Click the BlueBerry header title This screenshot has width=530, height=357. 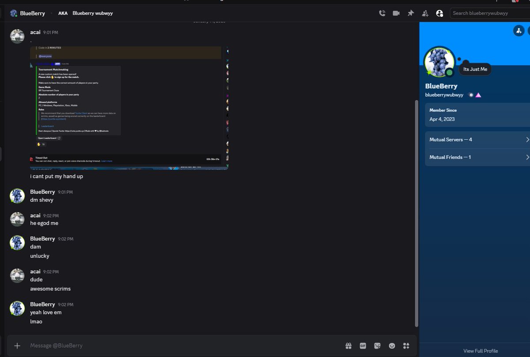pos(32,13)
